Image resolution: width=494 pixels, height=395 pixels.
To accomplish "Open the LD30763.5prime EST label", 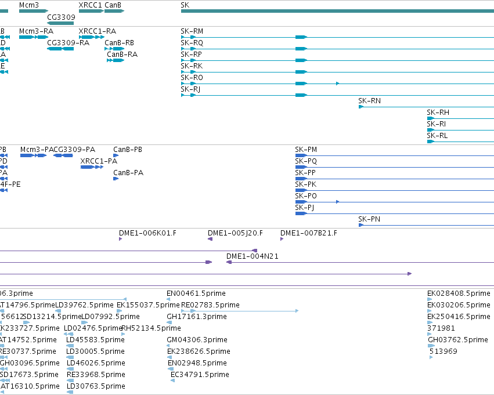I will (96, 386).
